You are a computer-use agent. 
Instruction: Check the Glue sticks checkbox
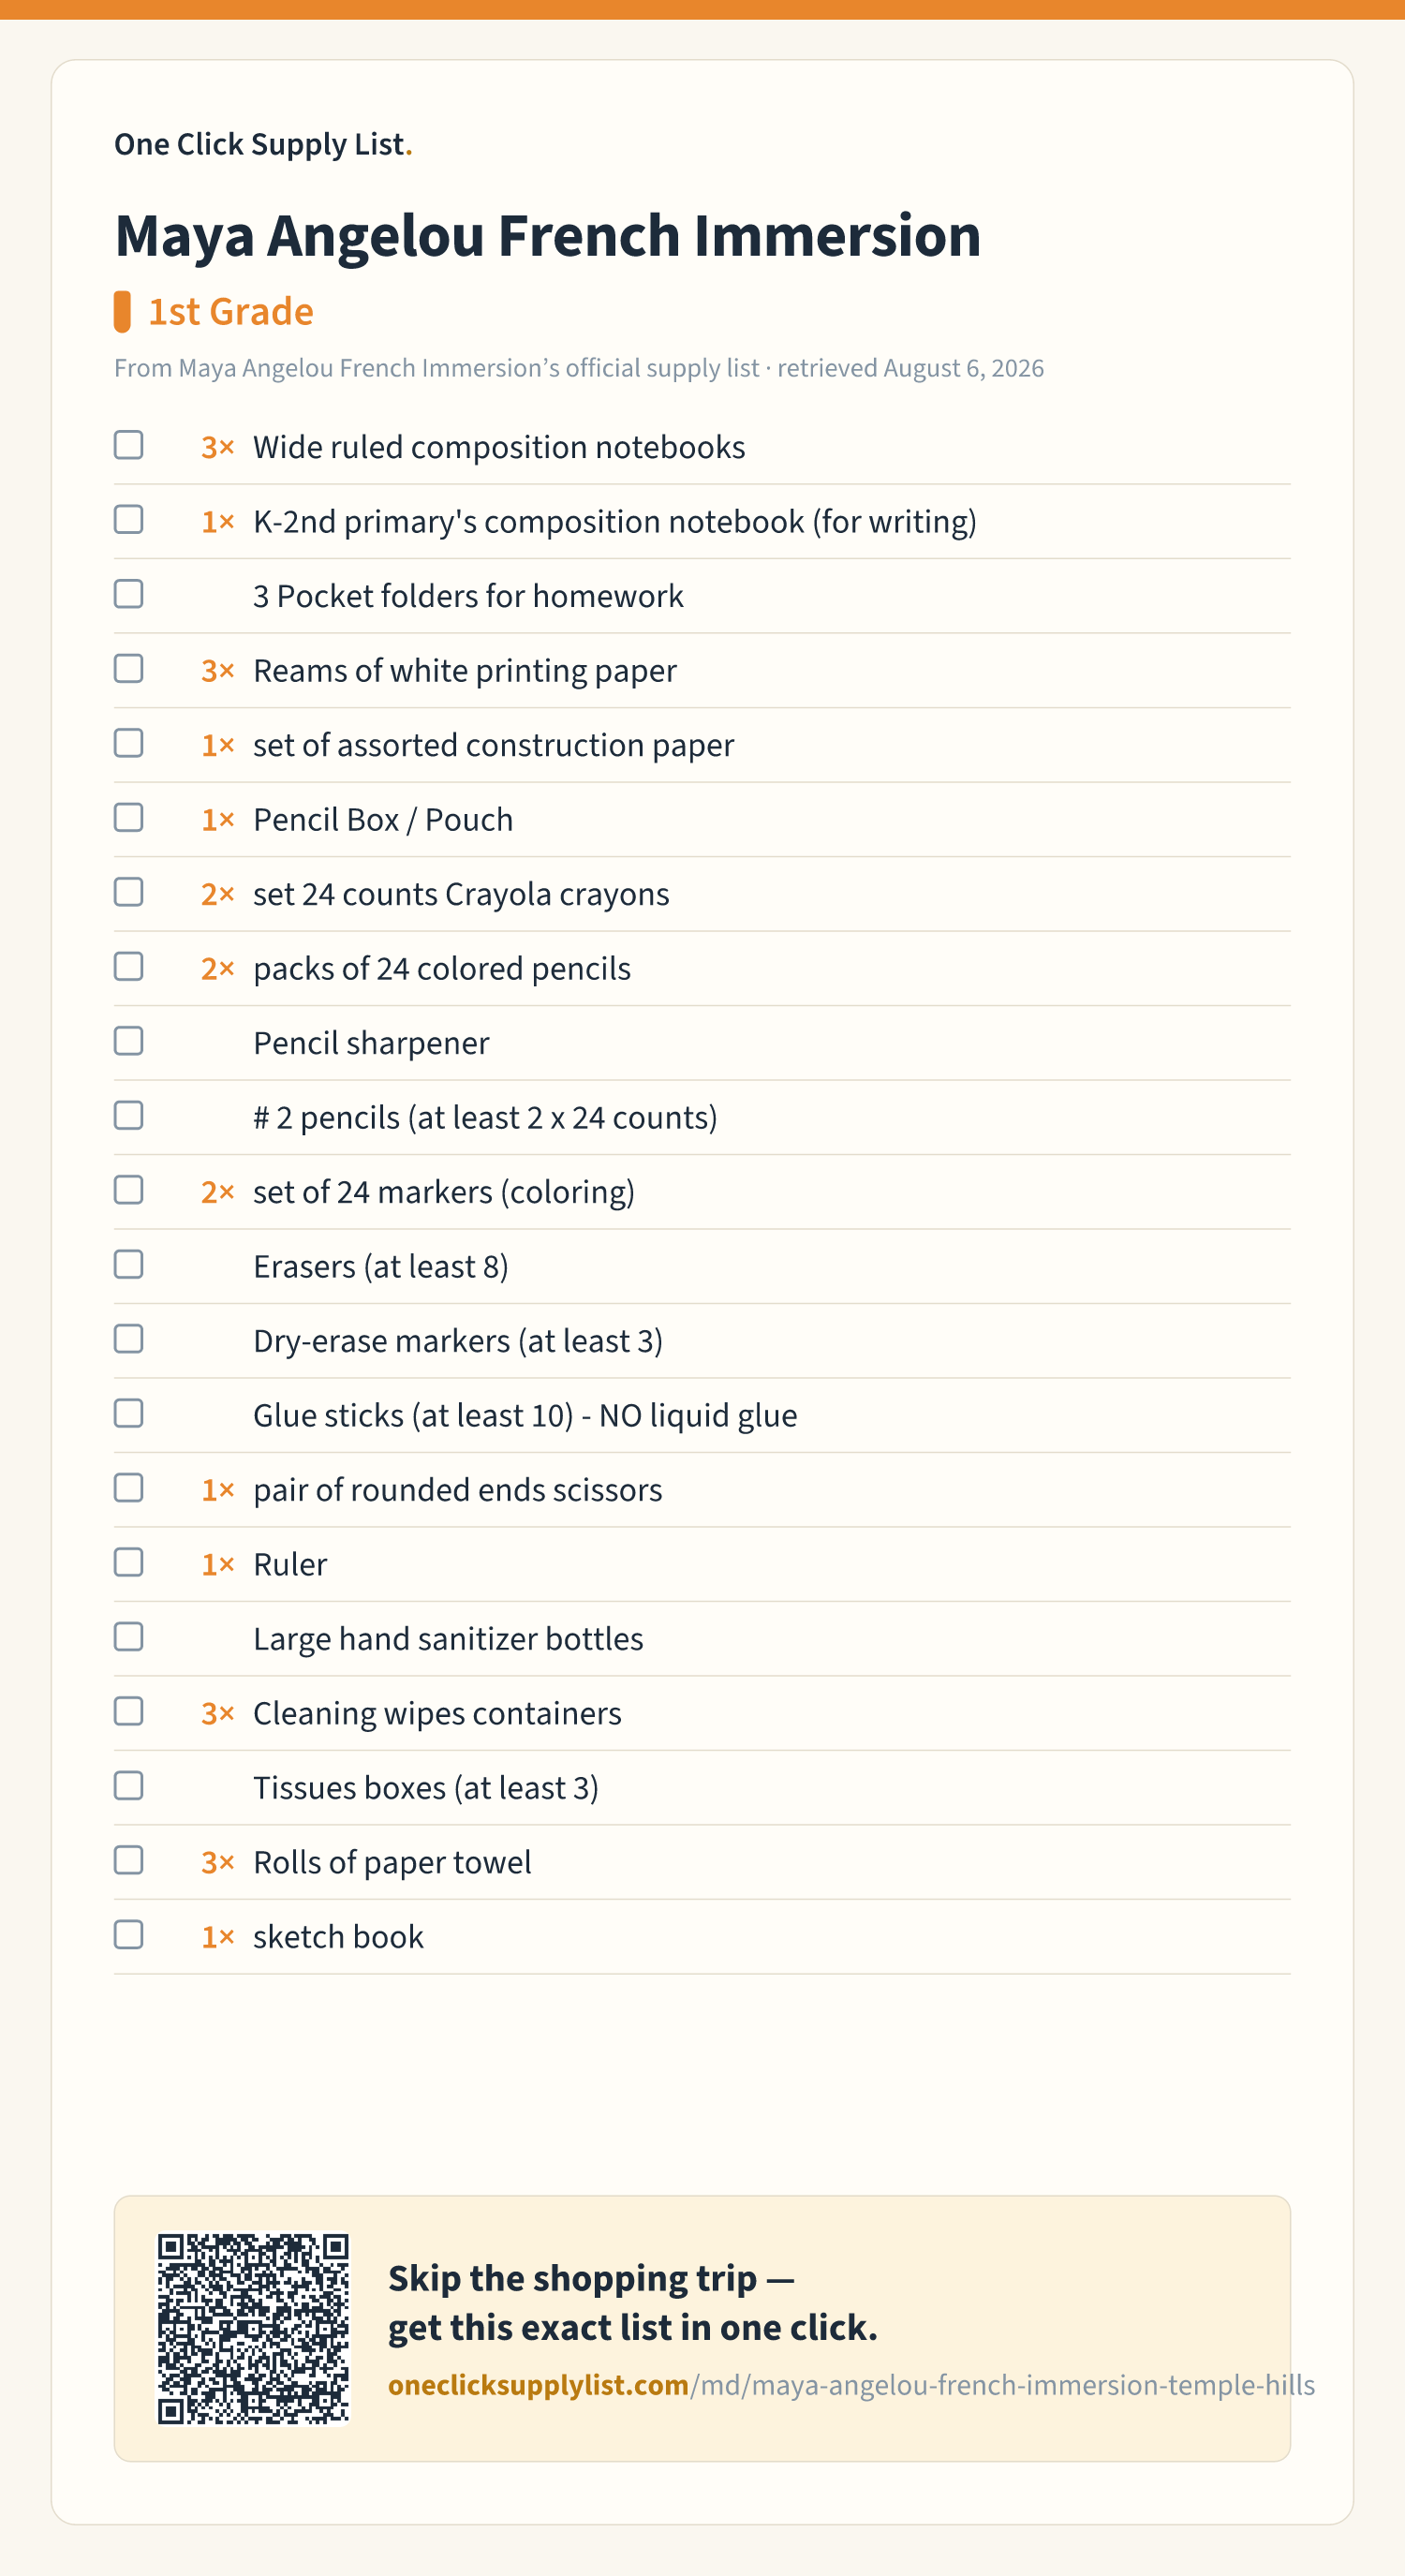[128, 1414]
